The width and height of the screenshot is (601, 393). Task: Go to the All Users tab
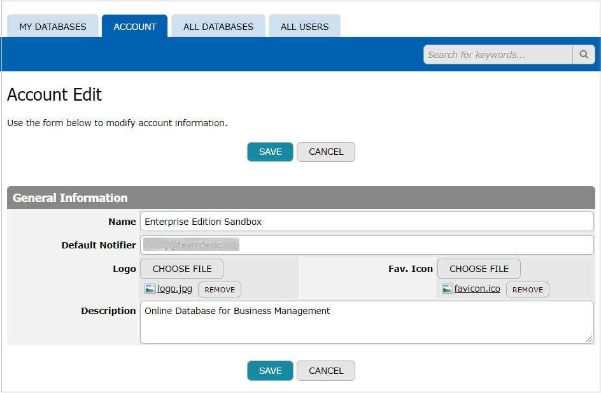point(304,27)
